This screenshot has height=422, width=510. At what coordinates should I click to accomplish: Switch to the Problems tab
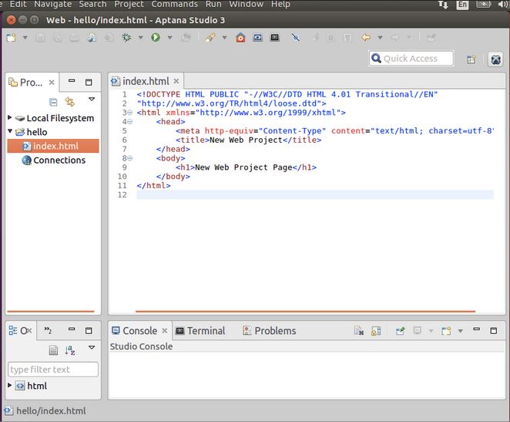coord(270,331)
